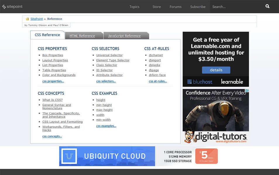This screenshot has height=175, width=279.
Task: Open the What Is CSS? link
Action: point(52,100)
